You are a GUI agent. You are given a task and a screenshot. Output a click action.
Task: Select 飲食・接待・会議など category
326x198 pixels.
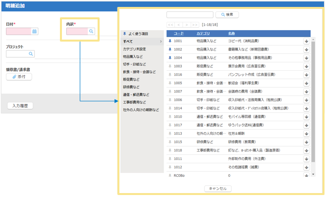[x=139, y=72]
